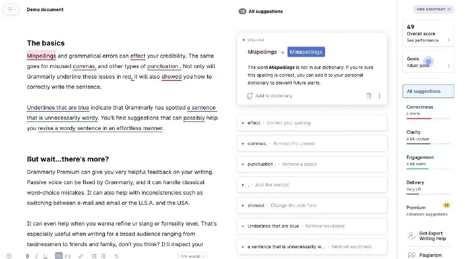Expand the 174 words counter

[x=192, y=256]
